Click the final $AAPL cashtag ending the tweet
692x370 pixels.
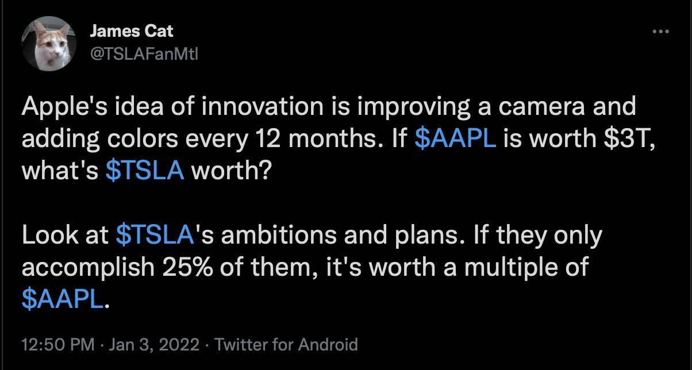pyautogui.click(x=63, y=299)
